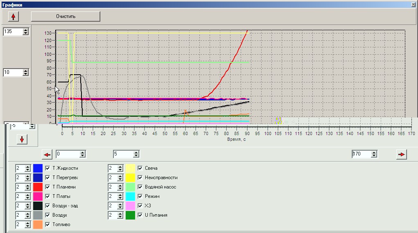The width and height of the screenshot is (418, 233).
Task: Open the red Т Пламени color swatch
Action: pos(38,187)
